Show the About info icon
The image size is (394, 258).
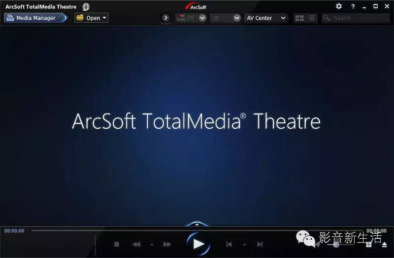[86, 7]
